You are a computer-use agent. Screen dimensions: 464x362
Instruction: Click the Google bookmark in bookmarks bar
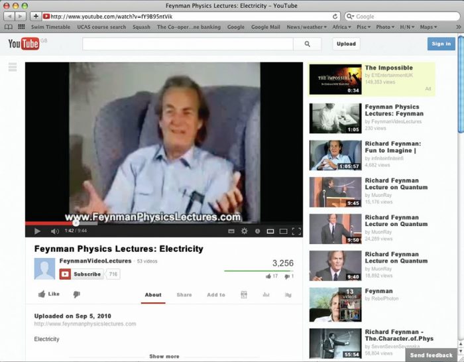click(x=236, y=27)
